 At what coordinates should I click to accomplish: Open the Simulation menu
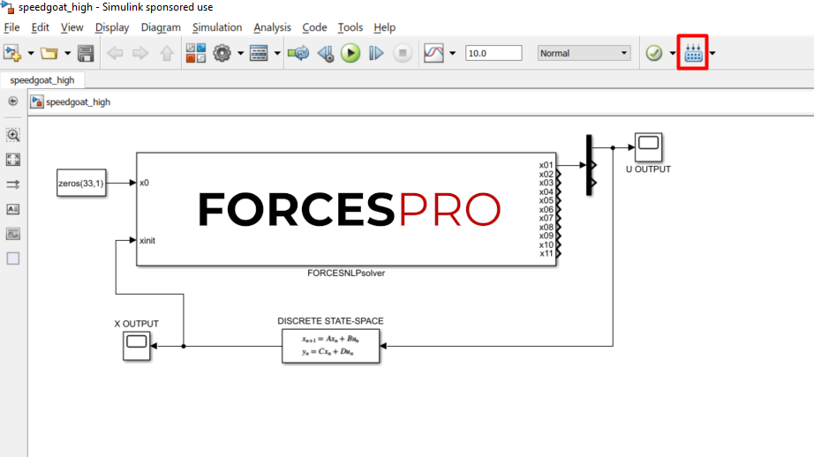(217, 27)
